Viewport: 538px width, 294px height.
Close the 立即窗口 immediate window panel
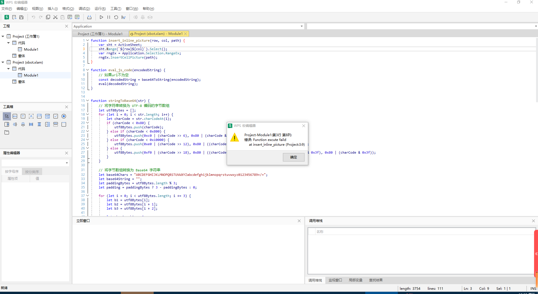[299, 221]
